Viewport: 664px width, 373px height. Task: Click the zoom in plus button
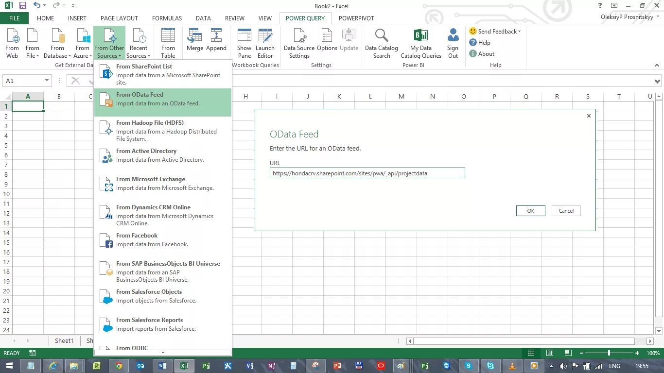click(x=637, y=353)
